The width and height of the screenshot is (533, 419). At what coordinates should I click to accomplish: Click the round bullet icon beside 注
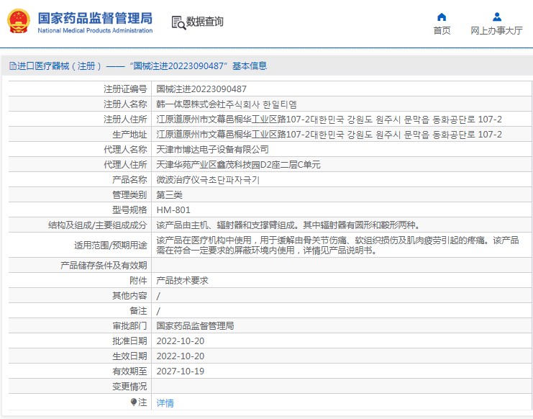(133, 402)
